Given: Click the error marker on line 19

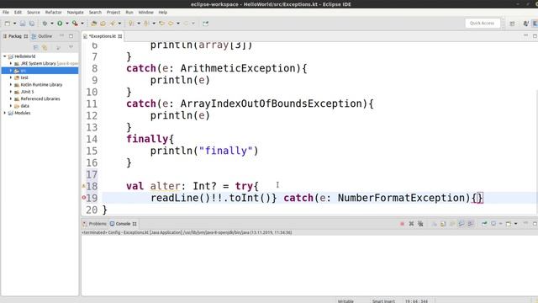Looking at the screenshot, I should coord(84,198).
